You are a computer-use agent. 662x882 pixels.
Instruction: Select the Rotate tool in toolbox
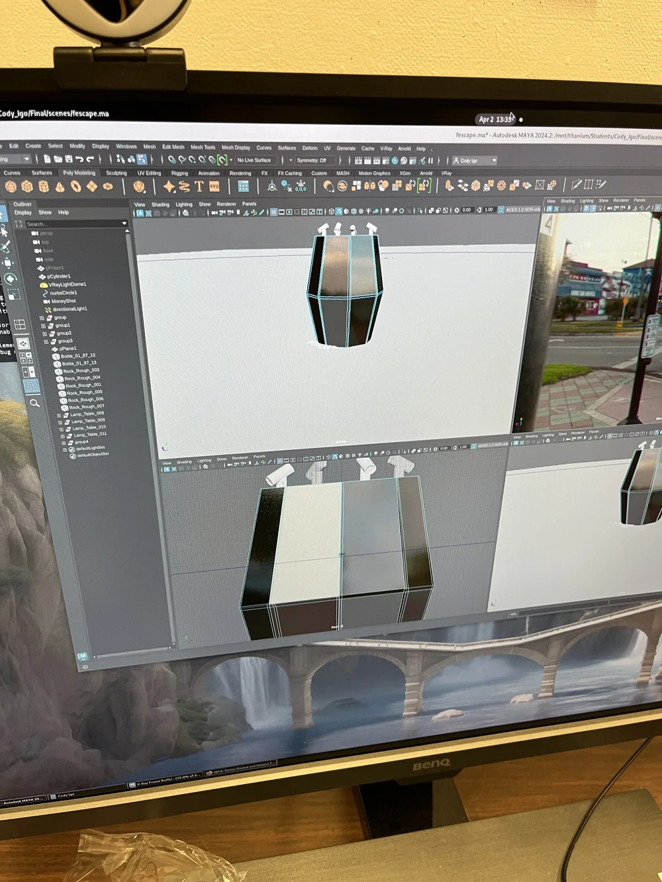click(11, 279)
